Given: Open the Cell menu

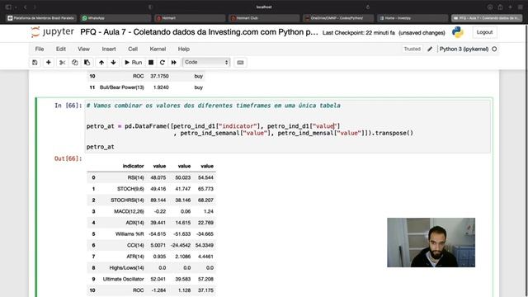Looking at the screenshot, I should (133, 49).
